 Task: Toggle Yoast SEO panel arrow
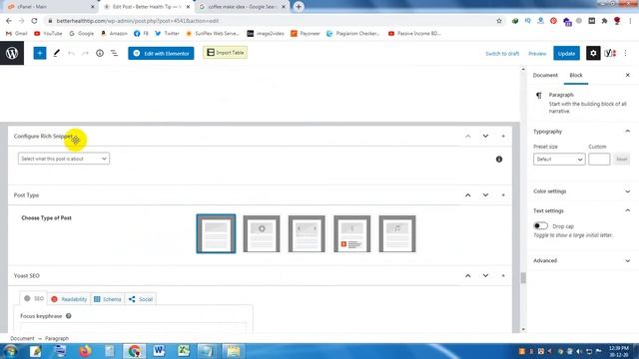(x=503, y=276)
